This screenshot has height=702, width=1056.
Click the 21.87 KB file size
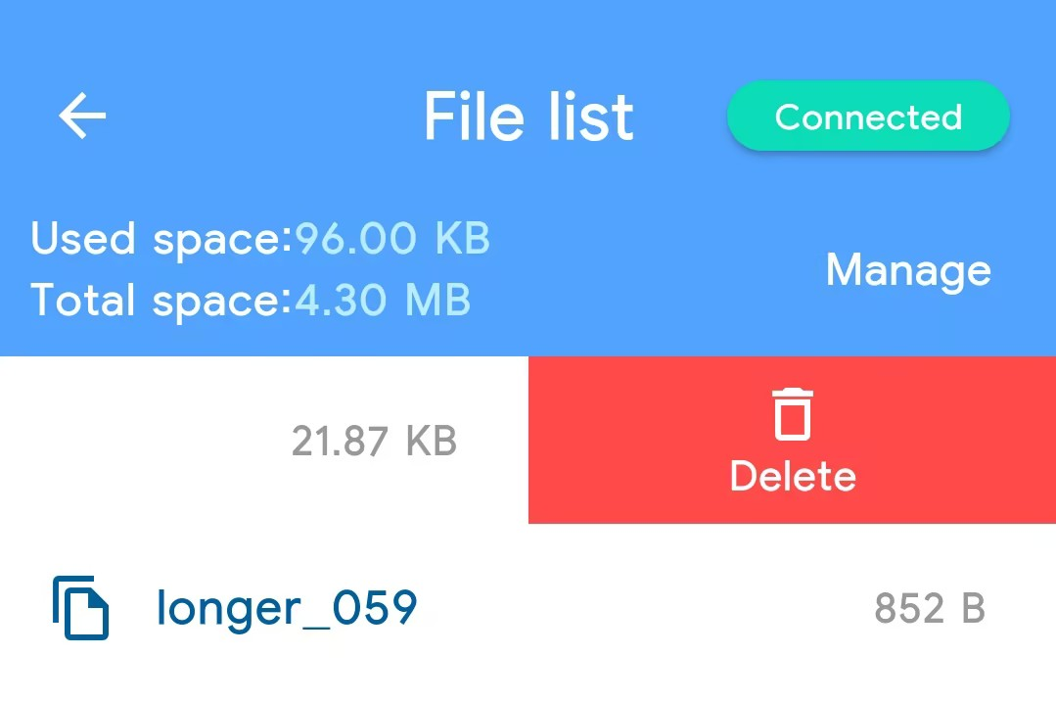pyautogui.click(x=374, y=442)
